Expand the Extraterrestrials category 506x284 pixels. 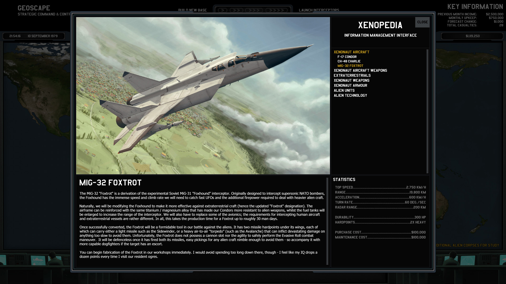pos(352,75)
